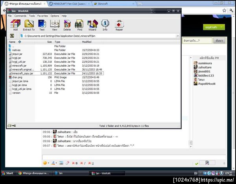Click the drive icon in WinRAR status bar
The width and height of the screenshot is (236, 184).
pos(9,126)
